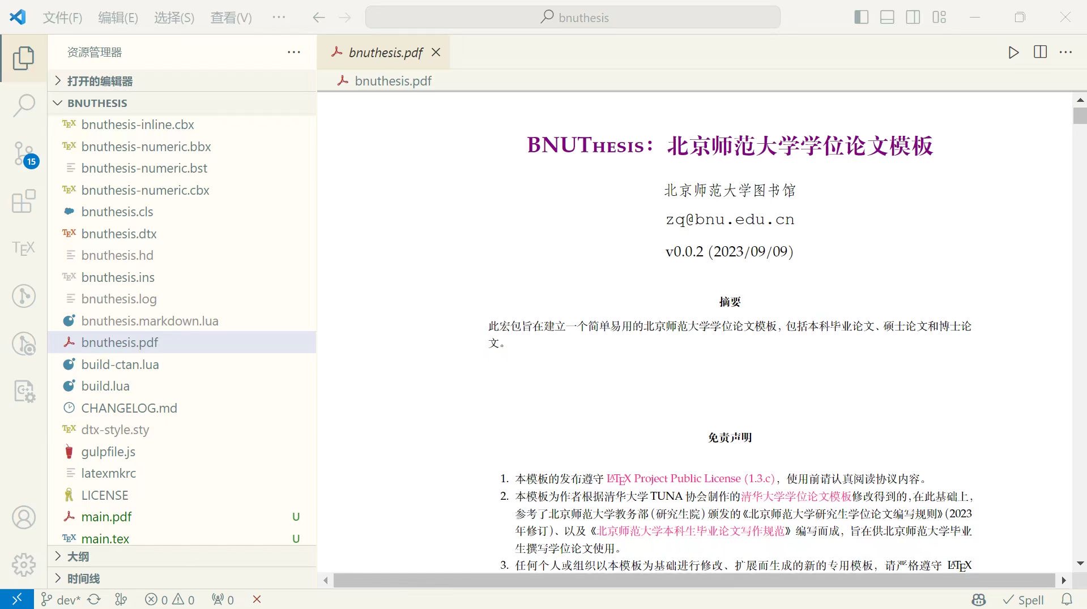Click the Synchronize Changes icon in status bar
1087x609 pixels.
[x=94, y=599]
